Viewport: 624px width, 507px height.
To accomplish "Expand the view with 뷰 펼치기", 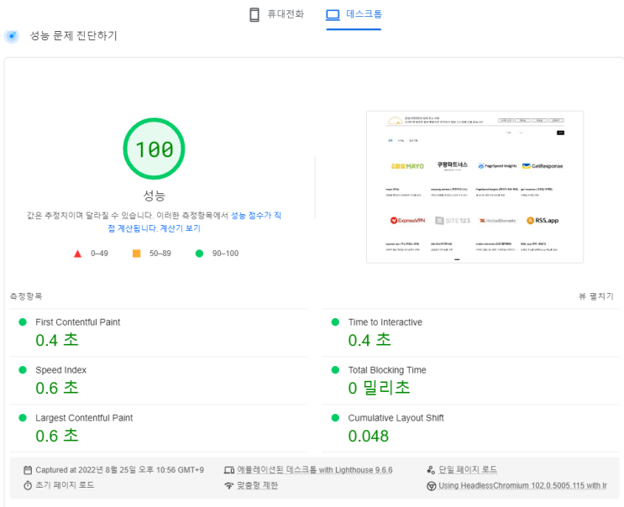I will coord(595,296).
